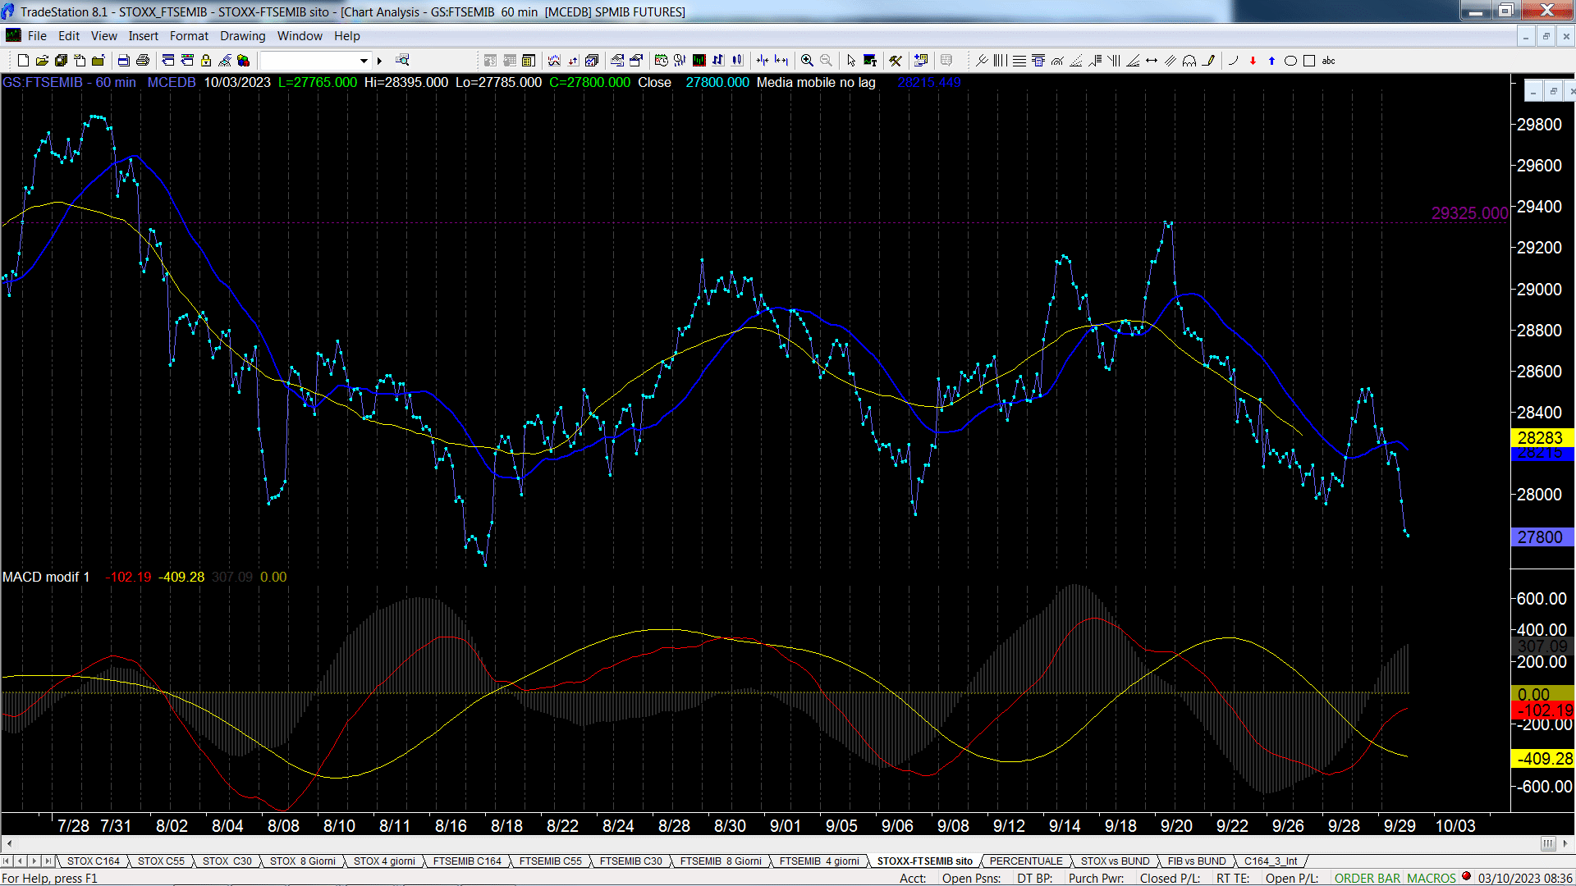The height and width of the screenshot is (886, 1576).
Task: Select the rectangle drawing tool
Action: pos(1309,61)
